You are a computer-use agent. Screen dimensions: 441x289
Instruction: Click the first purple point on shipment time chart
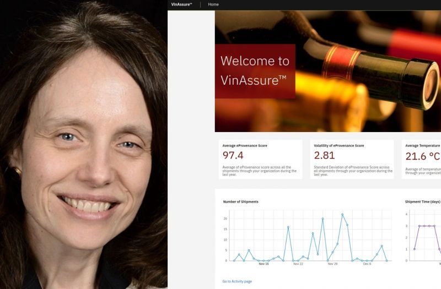point(415,249)
